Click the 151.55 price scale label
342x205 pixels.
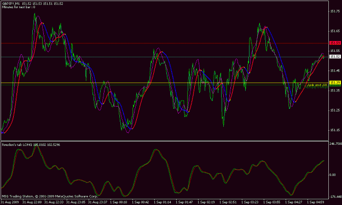pyautogui.click(x=335, y=51)
